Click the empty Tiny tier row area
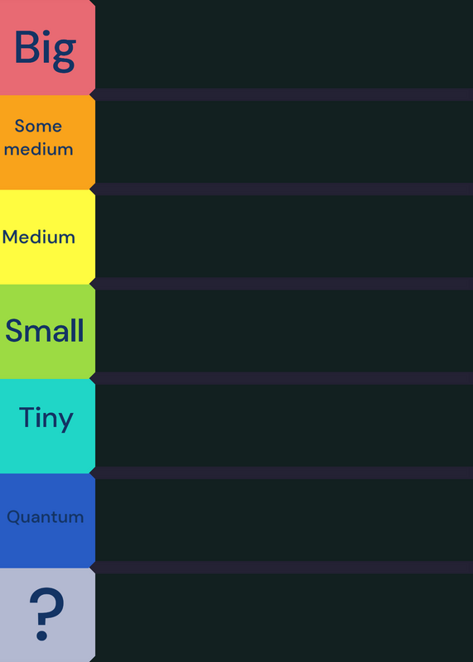Screen dimensions: 473x662 point(284,425)
